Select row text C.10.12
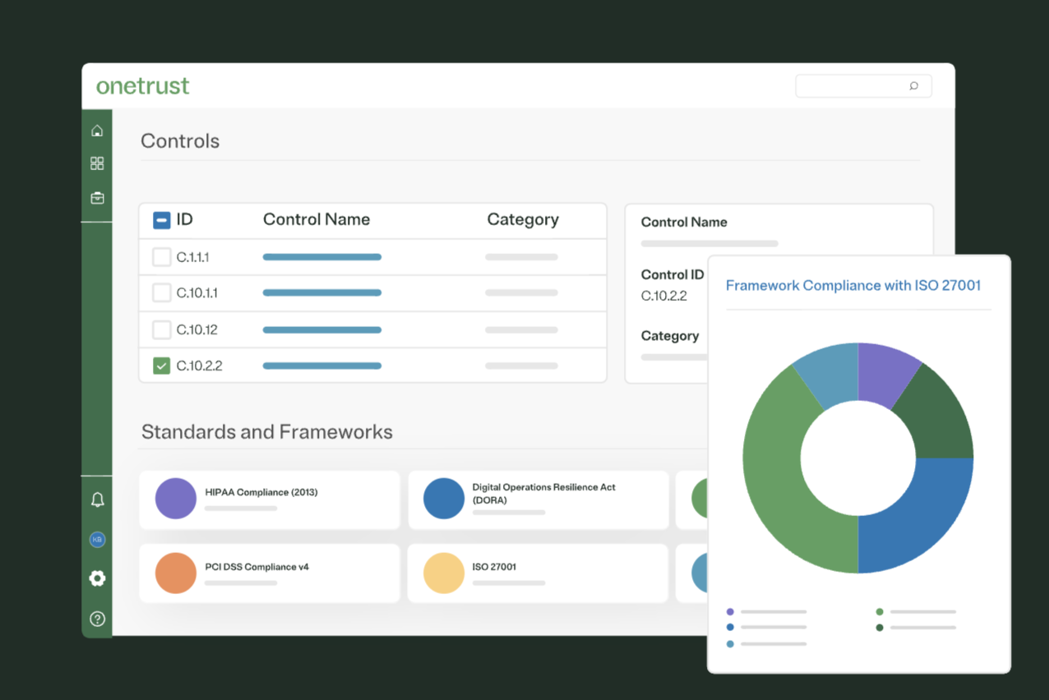This screenshot has width=1049, height=700. [196, 329]
